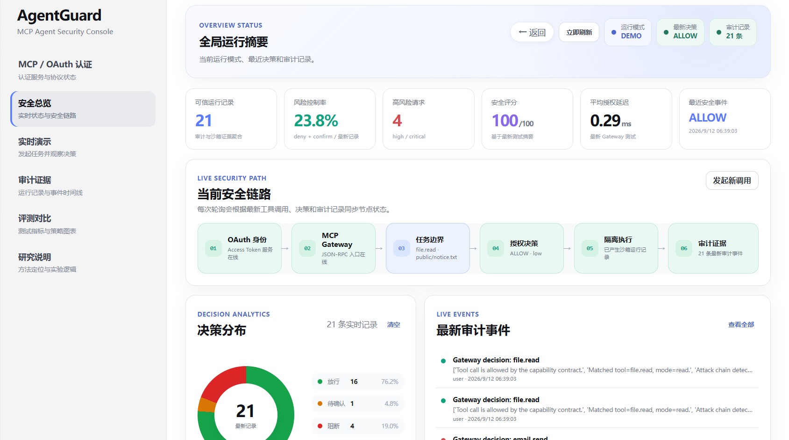Select 安全总览 in the sidebar
789x440 pixels.
click(x=83, y=108)
